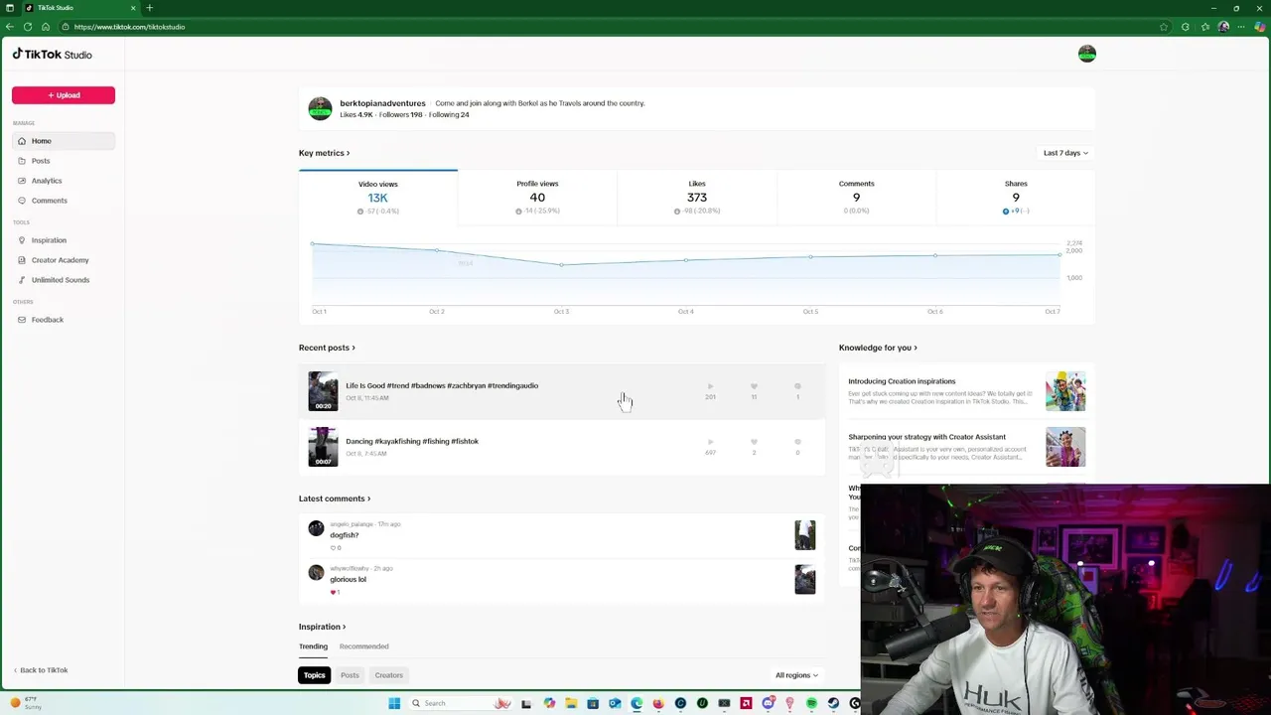Select the Creators filter pill
The width and height of the screenshot is (1271, 715).
pos(389,675)
